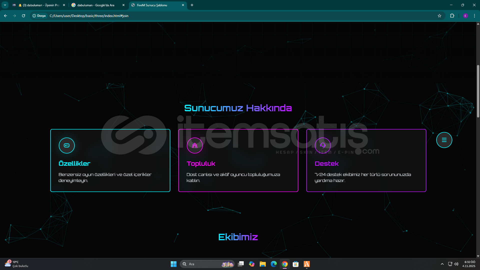Open a new browser tab
480x270 pixels.
click(192, 5)
